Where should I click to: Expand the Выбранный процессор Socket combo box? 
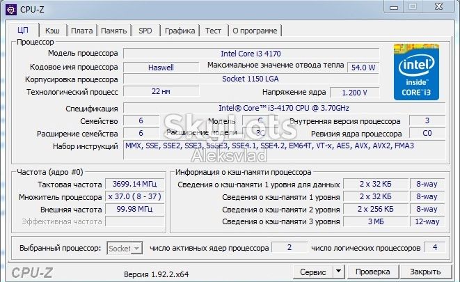click(125, 249)
